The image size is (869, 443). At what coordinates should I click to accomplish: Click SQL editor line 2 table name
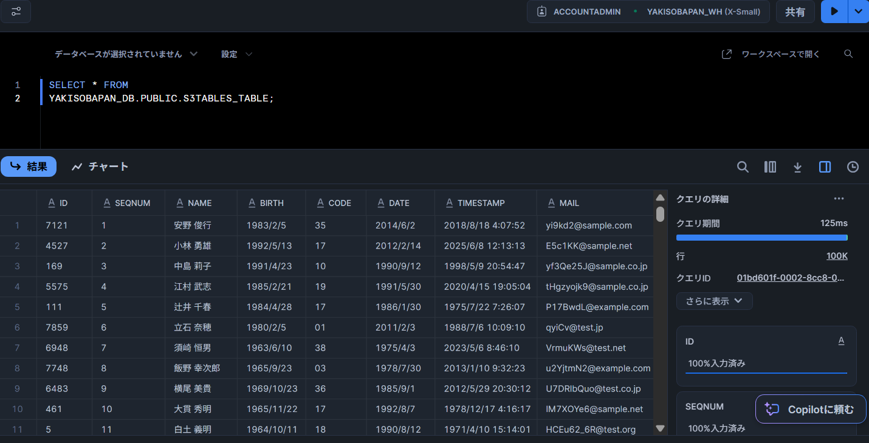[x=162, y=98]
